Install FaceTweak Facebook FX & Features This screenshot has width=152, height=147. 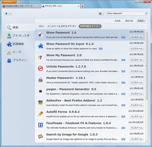click(136, 128)
